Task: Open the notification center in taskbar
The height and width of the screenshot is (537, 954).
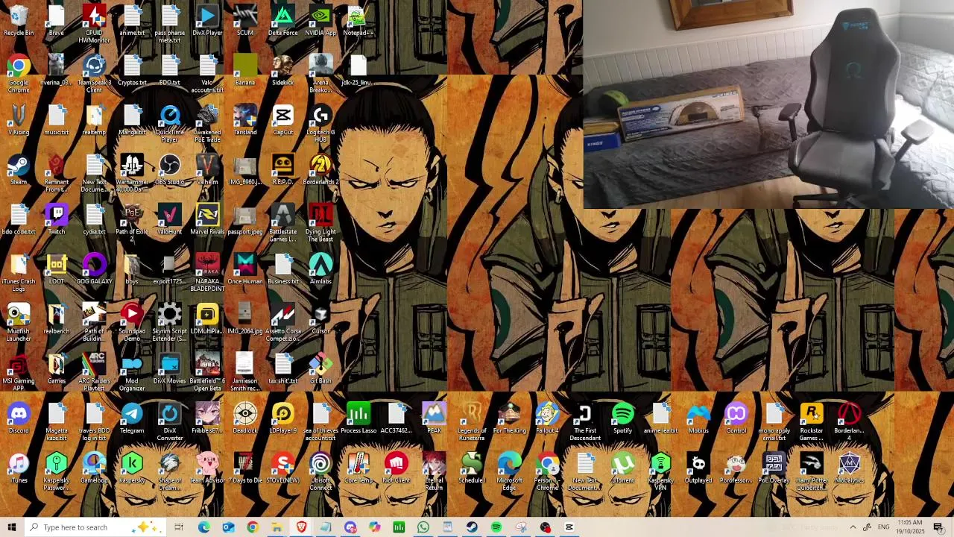Action: pyautogui.click(x=938, y=527)
